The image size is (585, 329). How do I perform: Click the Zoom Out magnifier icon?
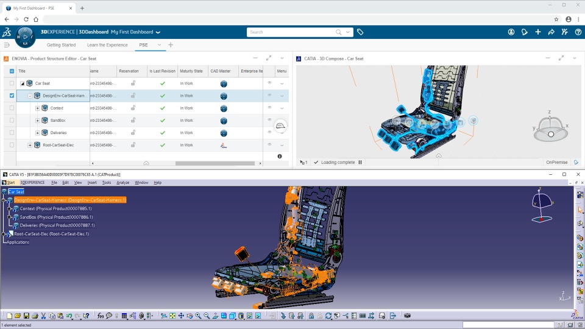pos(207,316)
